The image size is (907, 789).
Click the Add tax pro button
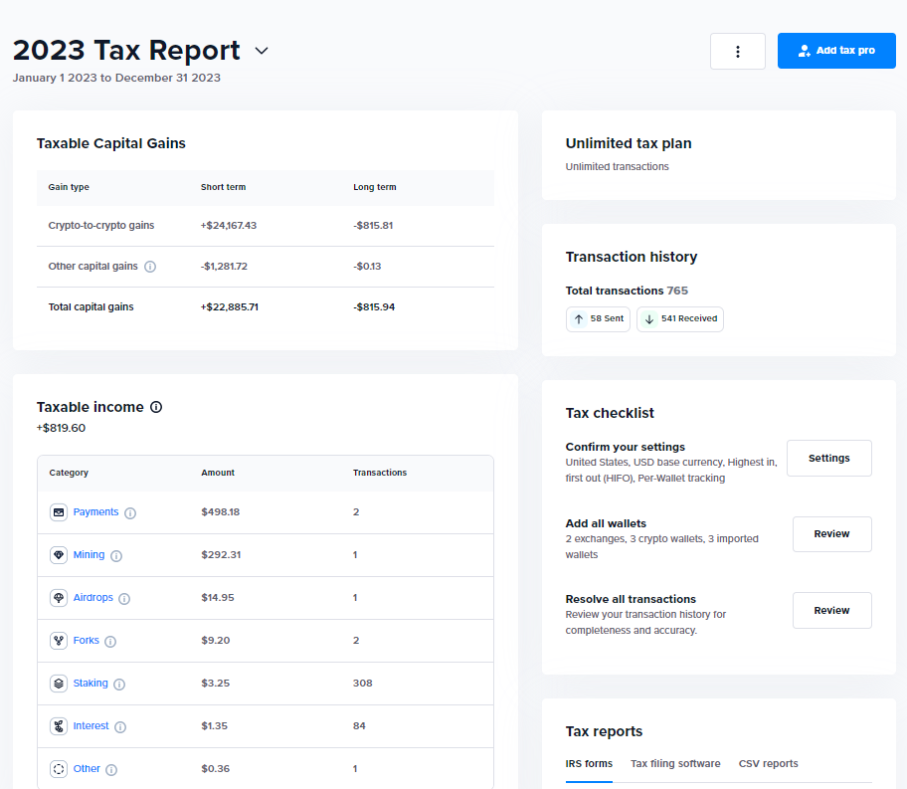pos(836,50)
